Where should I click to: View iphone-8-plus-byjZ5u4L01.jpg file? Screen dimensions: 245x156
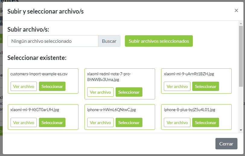177,123
